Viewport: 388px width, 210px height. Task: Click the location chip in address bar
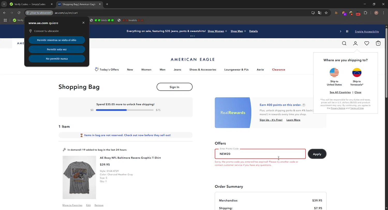click(39, 13)
